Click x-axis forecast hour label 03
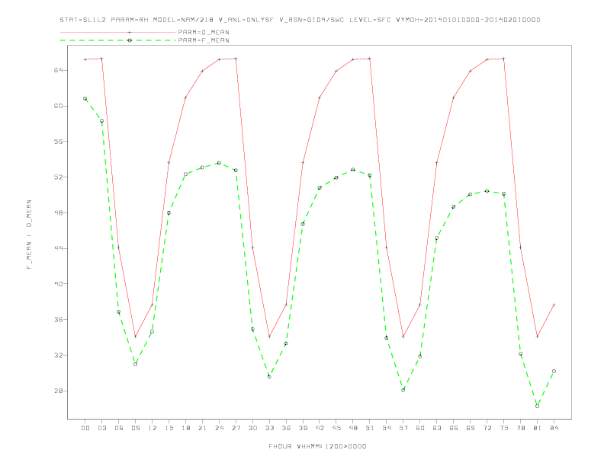 tap(101, 428)
